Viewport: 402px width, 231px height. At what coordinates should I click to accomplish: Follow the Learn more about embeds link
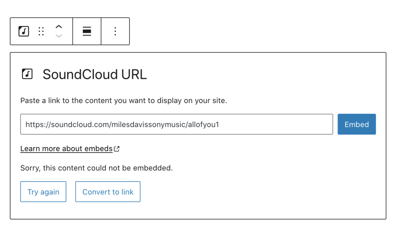[66, 148]
